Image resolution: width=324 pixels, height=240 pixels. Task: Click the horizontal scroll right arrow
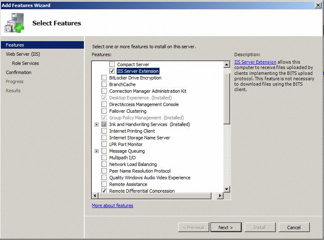(220, 195)
